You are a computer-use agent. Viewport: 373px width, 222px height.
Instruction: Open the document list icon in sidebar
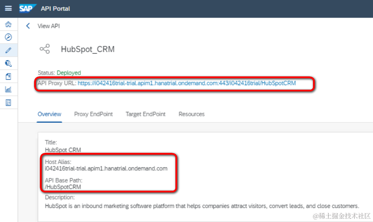pos(8,102)
